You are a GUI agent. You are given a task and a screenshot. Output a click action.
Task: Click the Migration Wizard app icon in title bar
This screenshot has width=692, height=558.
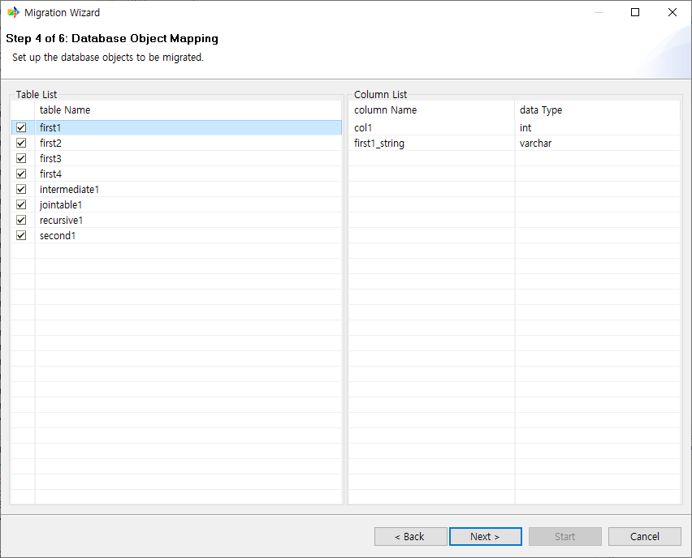pos(13,12)
